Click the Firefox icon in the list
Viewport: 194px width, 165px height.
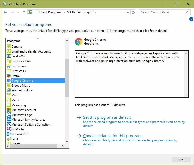(9, 76)
